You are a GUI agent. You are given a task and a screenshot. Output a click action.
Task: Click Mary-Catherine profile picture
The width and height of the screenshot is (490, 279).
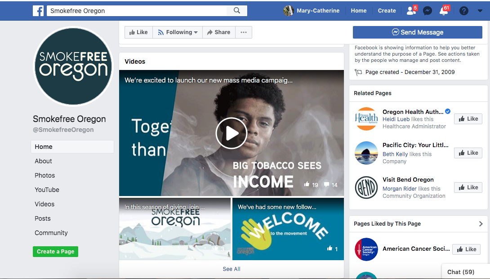pyautogui.click(x=289, y=11)
